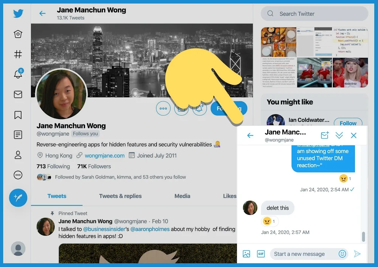Open Jane's large profile picture
Image resolution: width=378 pixels, height=267 pixels.
pyautogui.click(x=62, y=94)
